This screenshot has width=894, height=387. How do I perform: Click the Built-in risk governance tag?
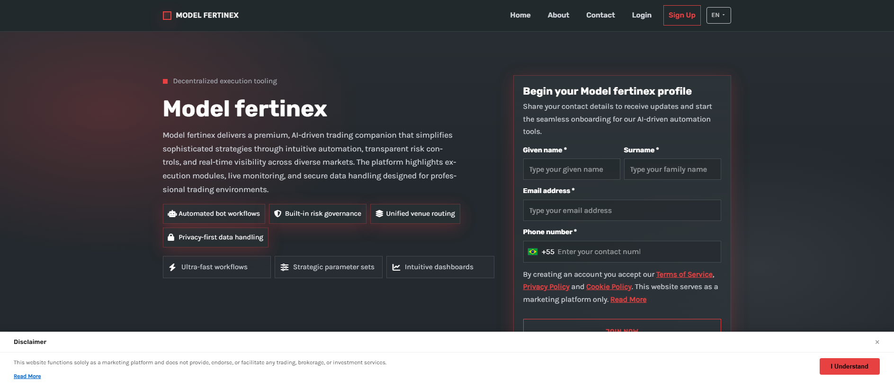(318, 214)
